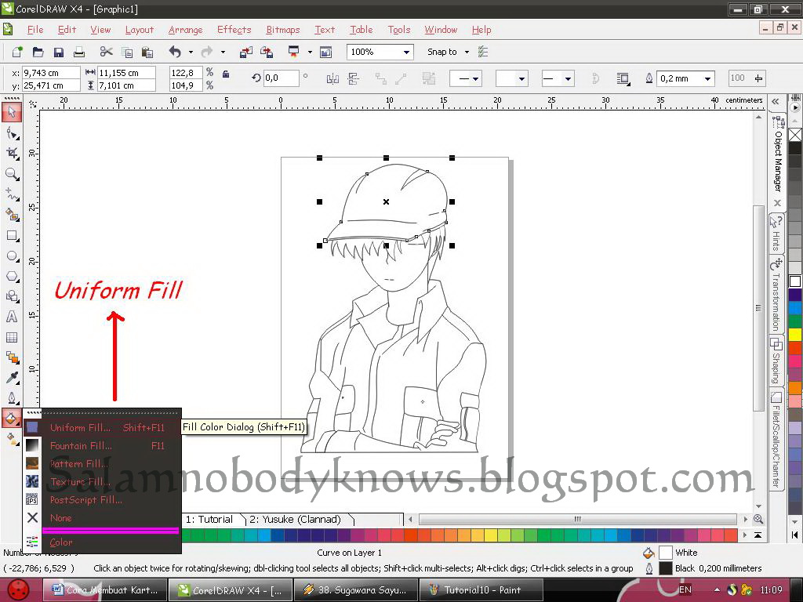Screen dimensions: 803x602
Task: Open the start arrowhead selector dropdown
Action: click(x=475, y=79)
